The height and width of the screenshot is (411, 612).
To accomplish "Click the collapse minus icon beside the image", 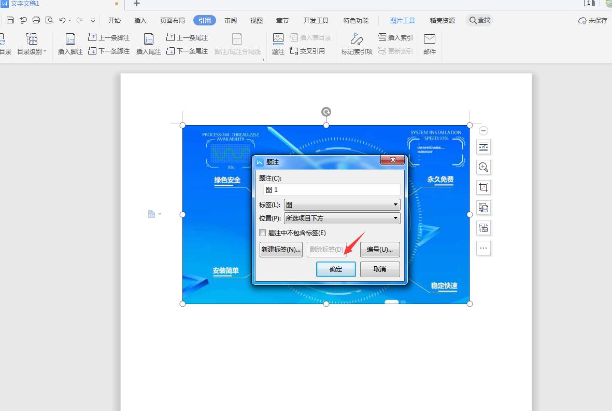I will [483, 130].
